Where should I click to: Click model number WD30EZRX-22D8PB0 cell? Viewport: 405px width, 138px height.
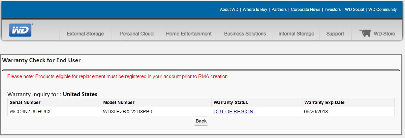(128, 112)
